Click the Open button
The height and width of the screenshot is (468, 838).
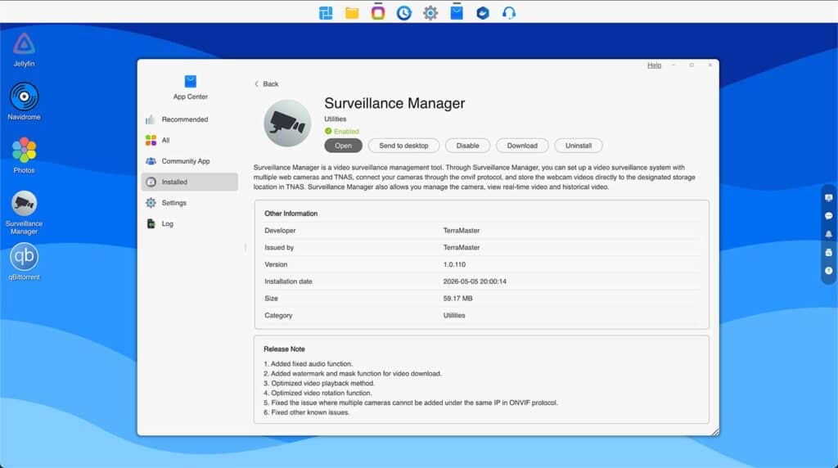pyautogui.click(x=343, y=146)
